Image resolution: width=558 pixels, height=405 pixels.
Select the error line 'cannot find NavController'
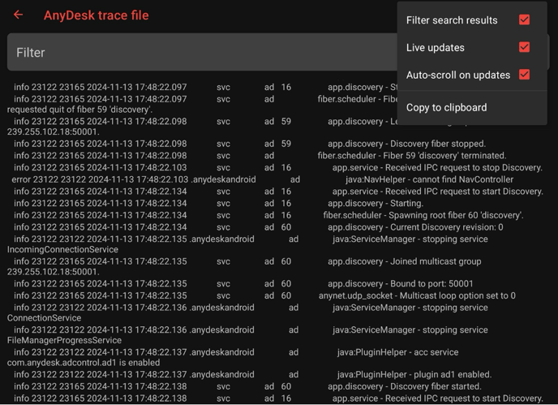coord(262,179)
